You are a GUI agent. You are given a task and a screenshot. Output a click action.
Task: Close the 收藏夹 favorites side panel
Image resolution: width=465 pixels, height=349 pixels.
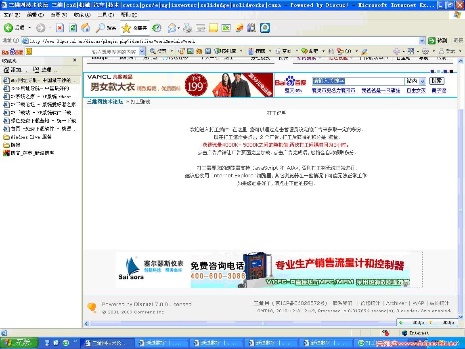tap(75, 60)
